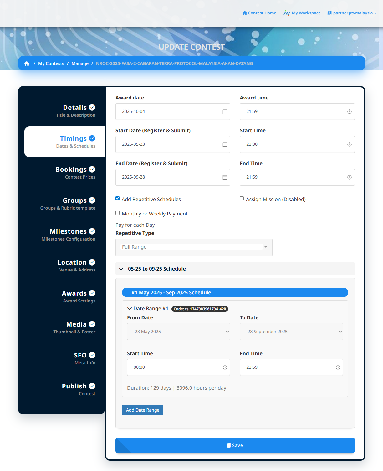Click the Awards checkmark icon
Image resolution: width=383 pixels, height=471 pixels.
[92, 293]
